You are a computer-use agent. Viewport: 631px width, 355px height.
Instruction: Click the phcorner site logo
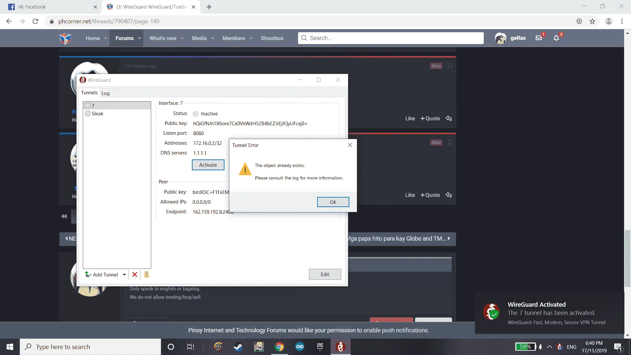(65, 38)
